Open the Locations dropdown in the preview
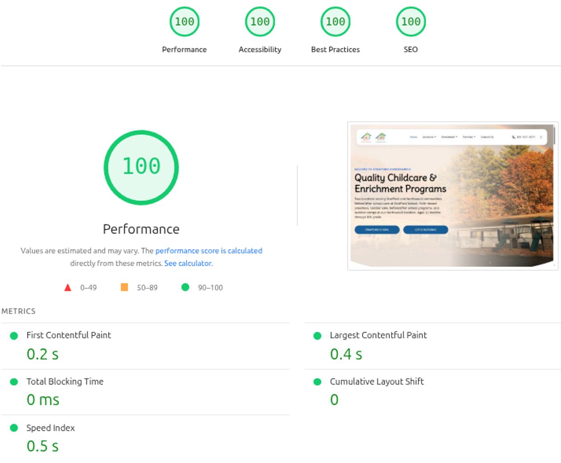Image resolution: width=561 pixels, height=463 pixels. [x=428, y=137]
